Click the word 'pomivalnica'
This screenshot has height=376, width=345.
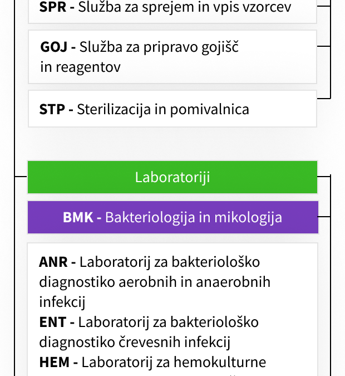pos(210,110)
